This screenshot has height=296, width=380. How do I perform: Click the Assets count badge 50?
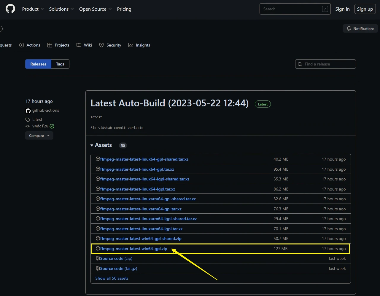coord(123,145)
